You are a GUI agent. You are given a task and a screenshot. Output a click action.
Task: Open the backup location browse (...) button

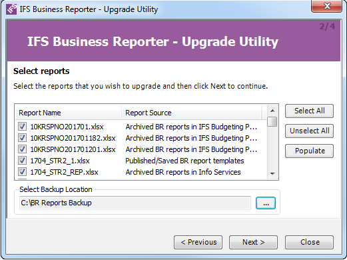266,203
